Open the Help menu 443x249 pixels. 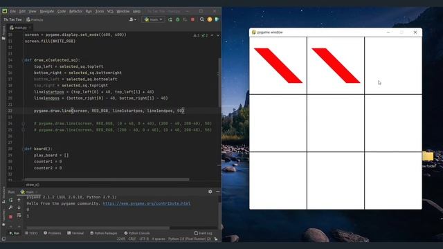point(137,11)
